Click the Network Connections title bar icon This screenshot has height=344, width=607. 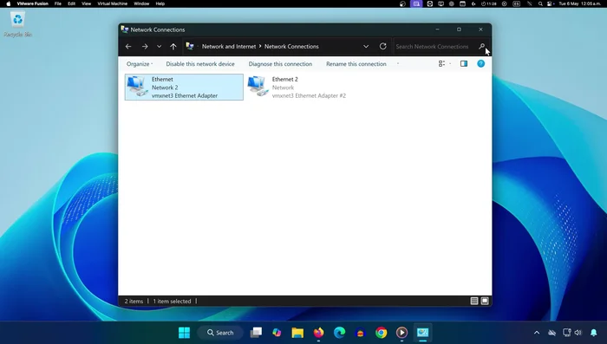[x=125, y=29]
